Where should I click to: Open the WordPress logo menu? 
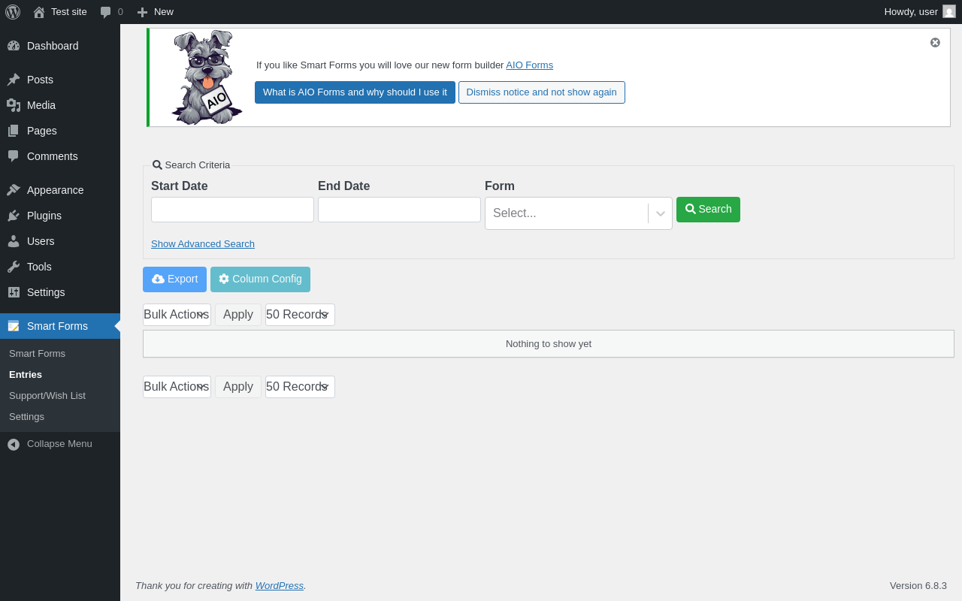point(13,12)
